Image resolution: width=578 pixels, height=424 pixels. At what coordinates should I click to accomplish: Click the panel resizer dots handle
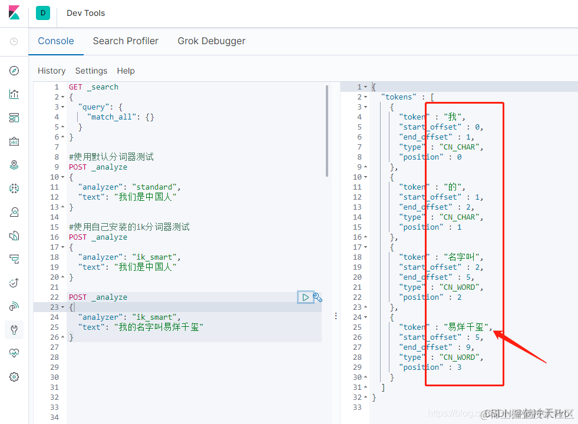[336, 316]
